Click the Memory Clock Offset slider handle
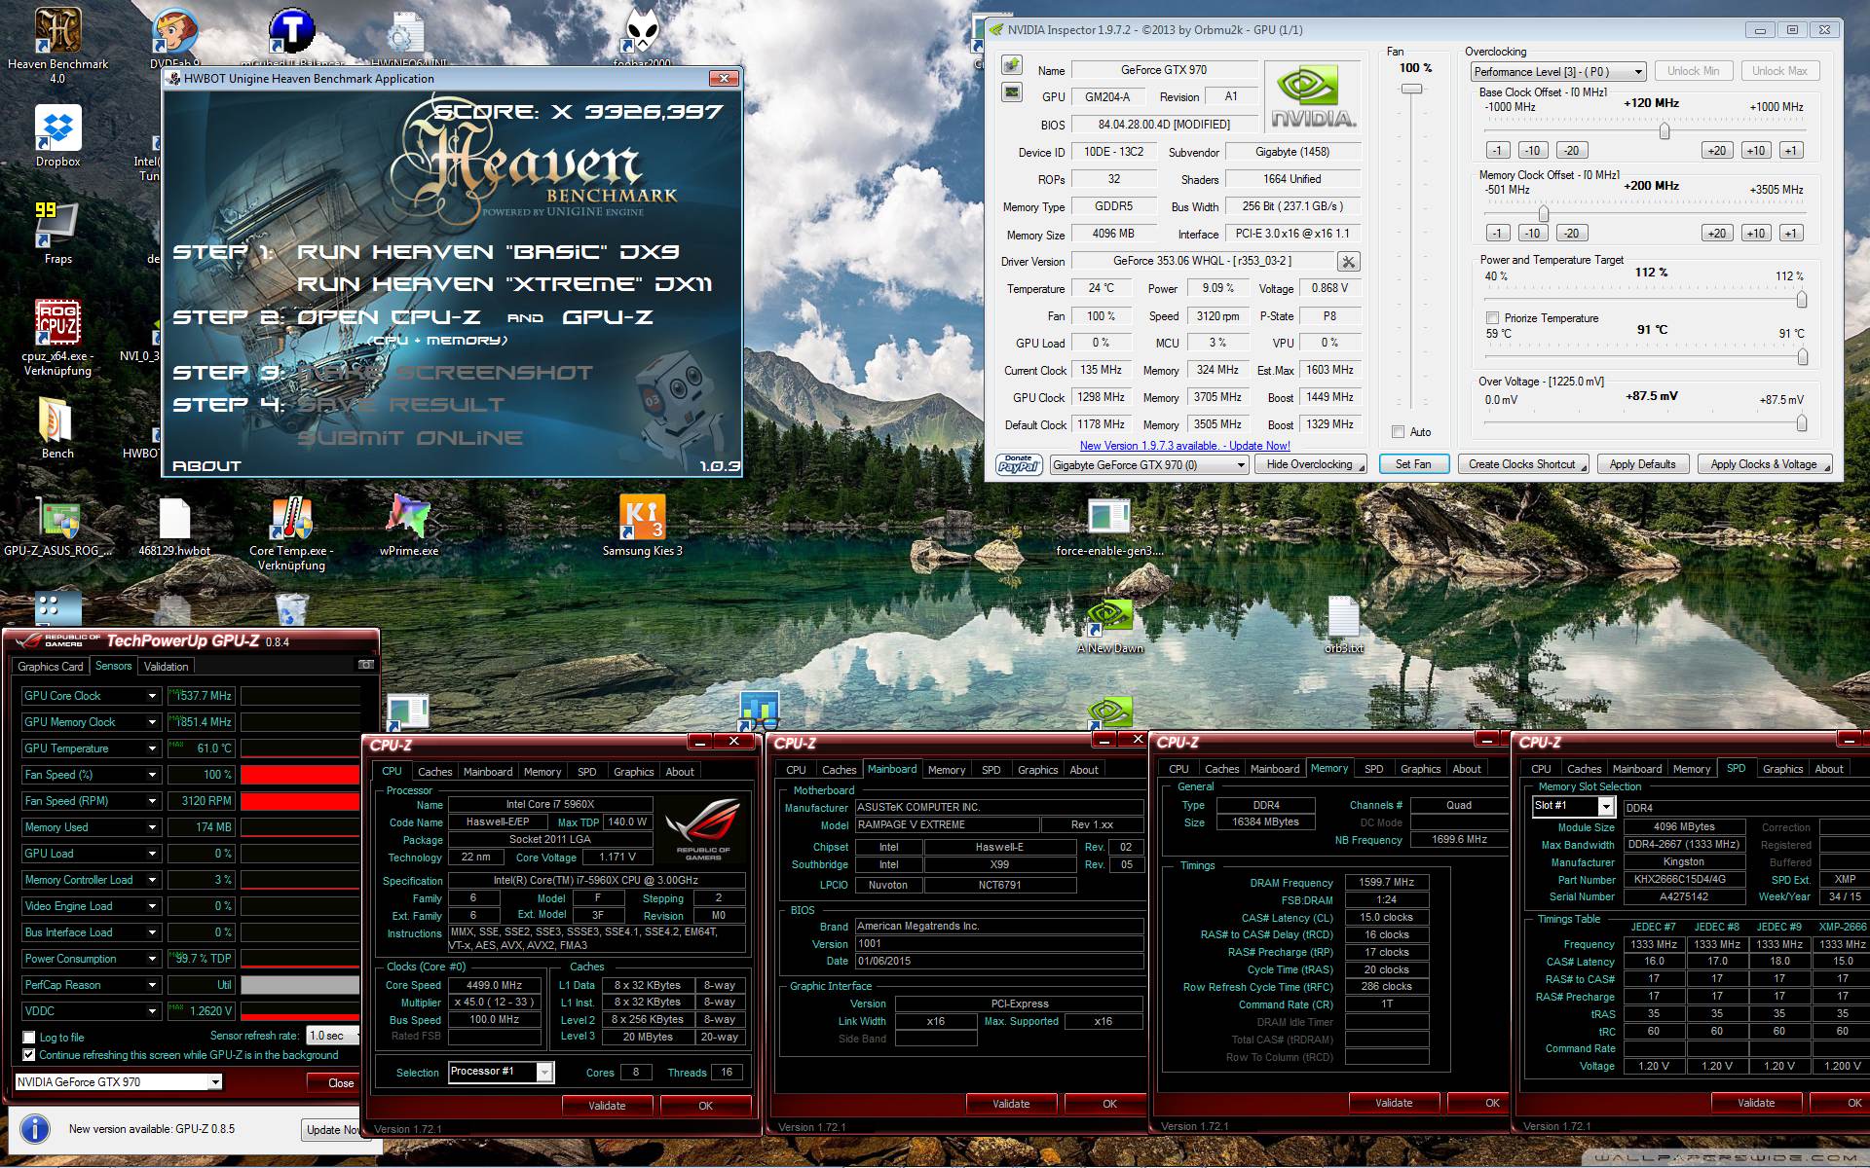Image resolution: width=1870 pixels, height=1168 pixels. [x=1544, y=213]
